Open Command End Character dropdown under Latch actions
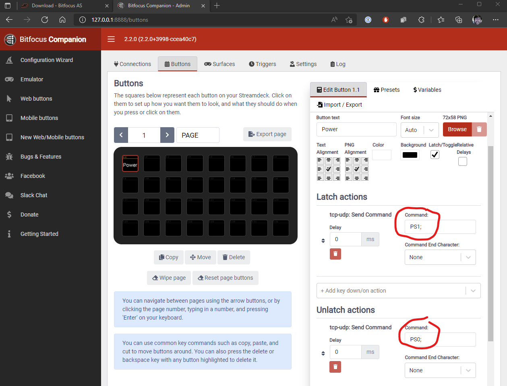 pyautogui.click(x=440, y=257)
